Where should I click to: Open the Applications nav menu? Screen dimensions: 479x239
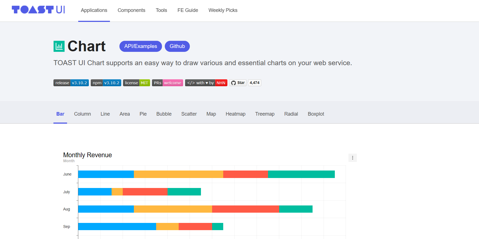point(94,10)
